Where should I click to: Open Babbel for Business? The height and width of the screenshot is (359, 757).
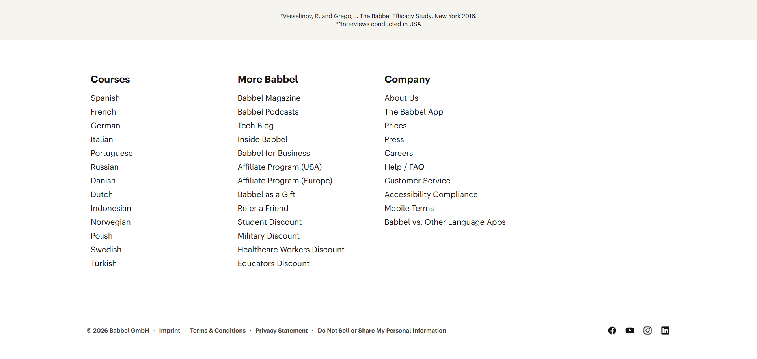pyautogui.click(x=274, y=153)
